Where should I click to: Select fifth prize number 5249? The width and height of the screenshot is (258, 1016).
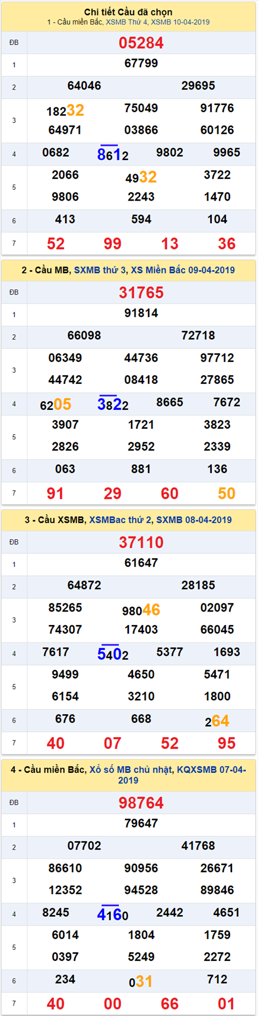click(x=141, y=957)
